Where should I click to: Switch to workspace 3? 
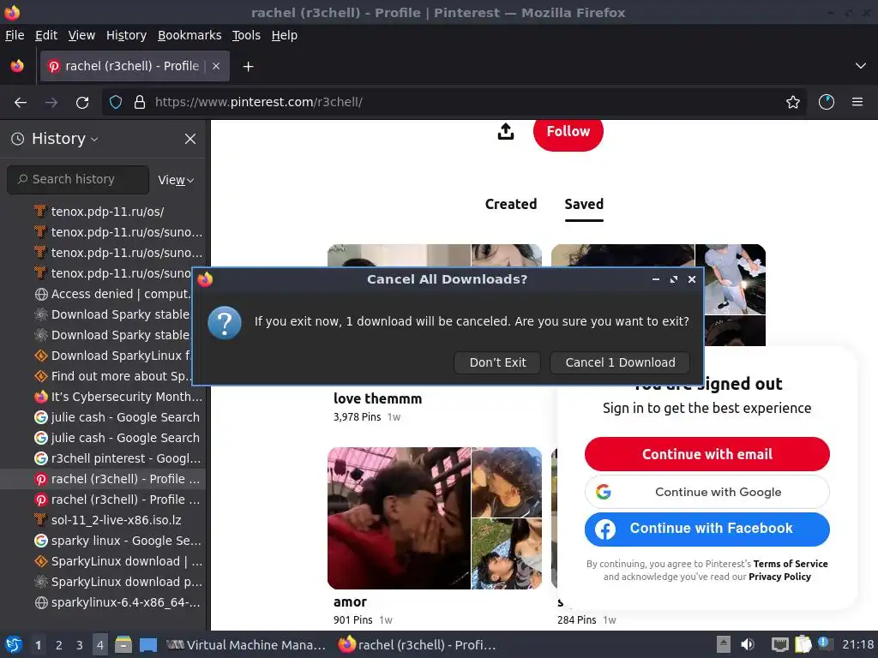[80, 645]
